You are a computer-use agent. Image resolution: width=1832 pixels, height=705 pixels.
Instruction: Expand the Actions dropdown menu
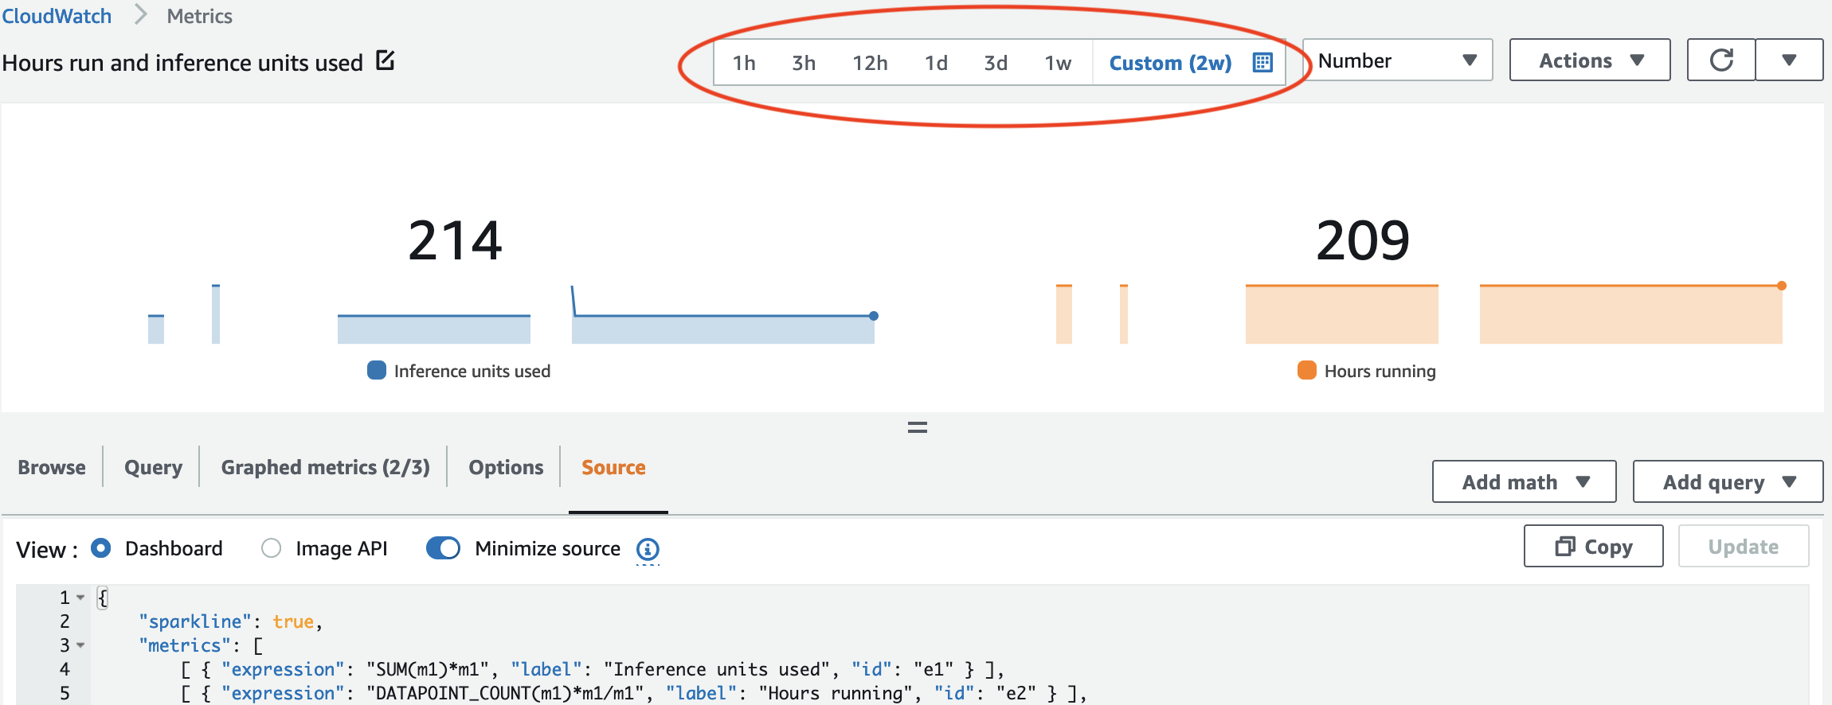[1590, 60]
